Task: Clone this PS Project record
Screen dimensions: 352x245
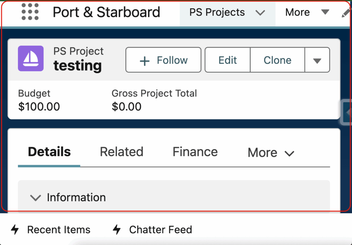Action: 277,60
